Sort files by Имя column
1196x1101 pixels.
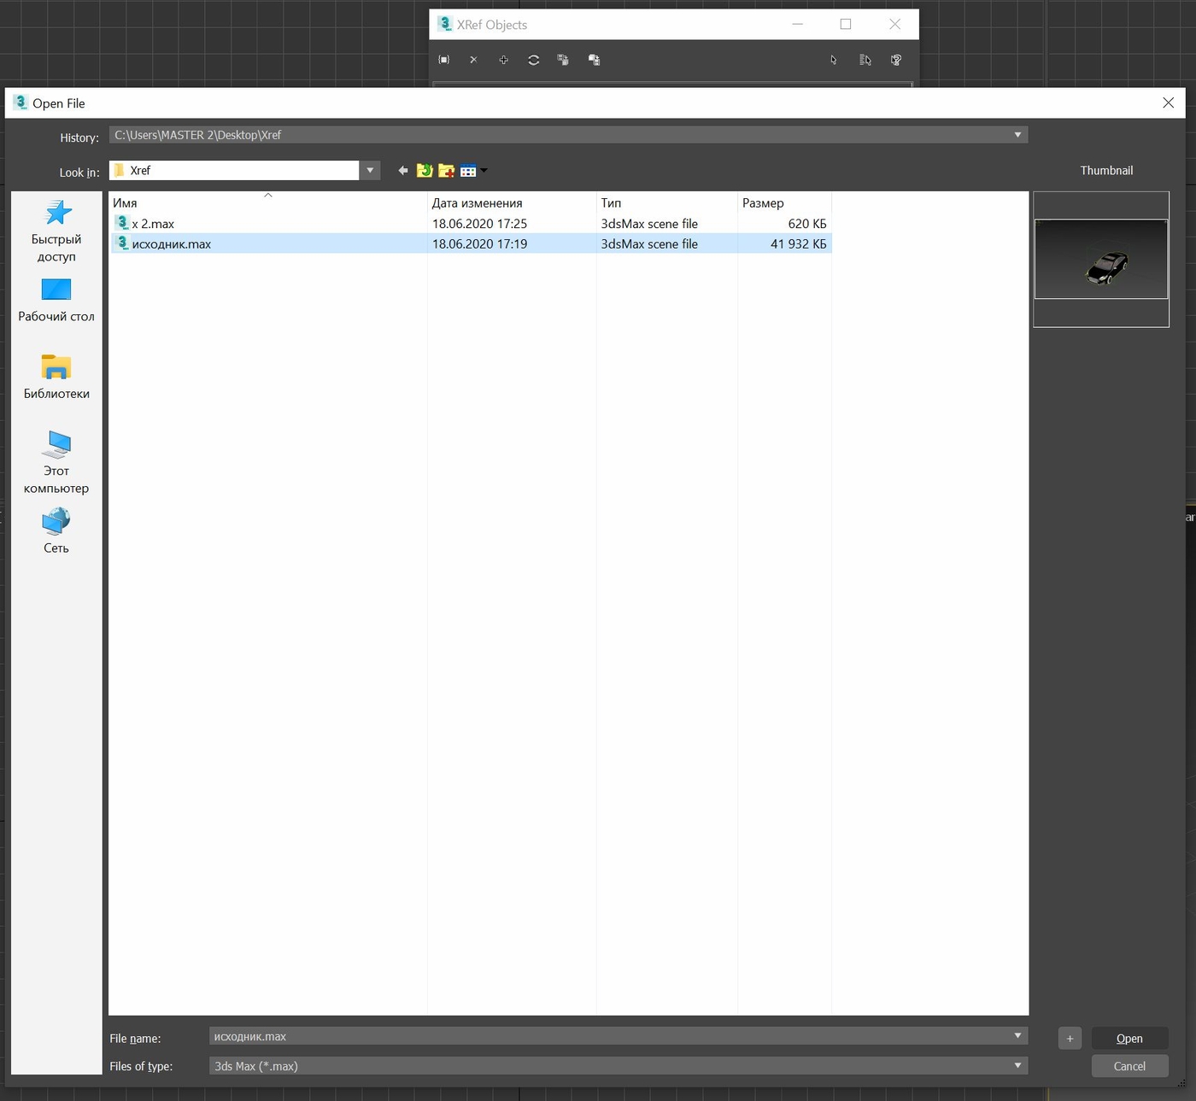point(268,203)
